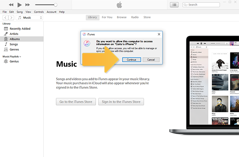
Task: Click the Recently Added grid icon
Action: 6,29
